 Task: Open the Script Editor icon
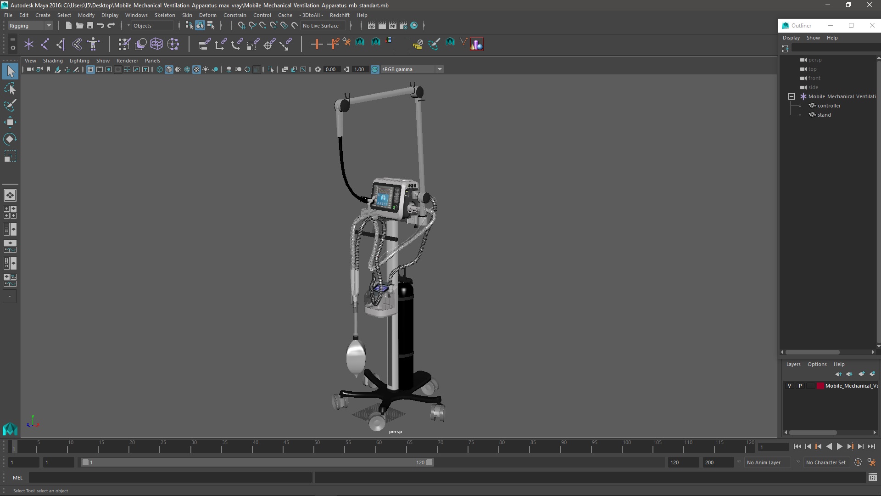[872, 478]
